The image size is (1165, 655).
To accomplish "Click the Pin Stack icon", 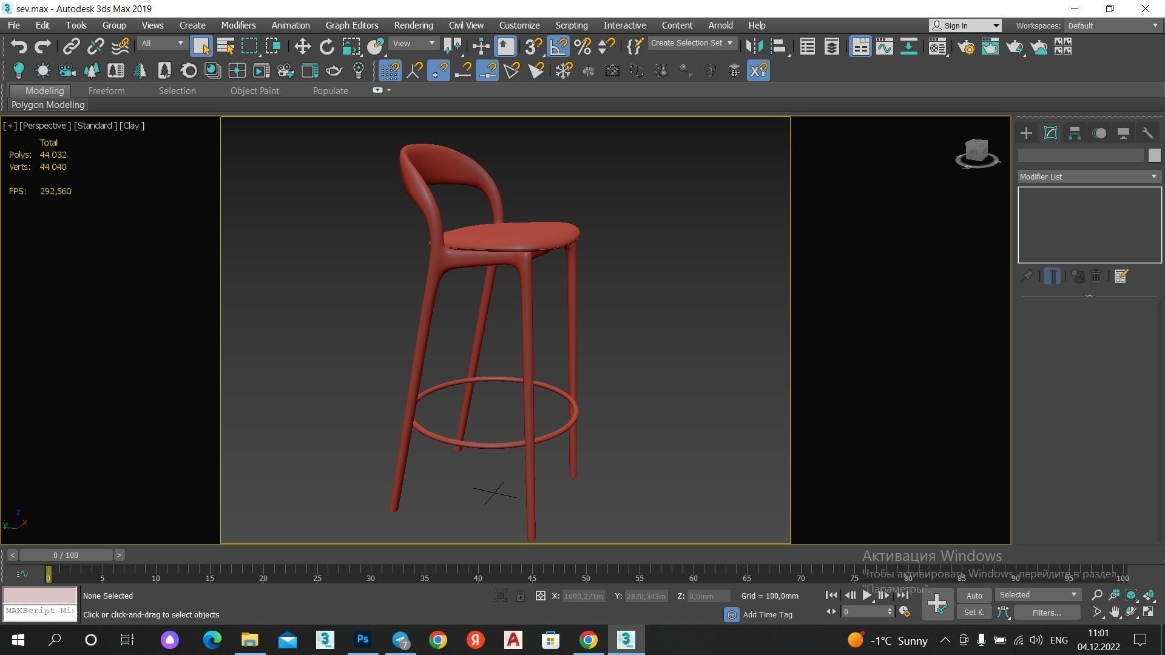I will coord(1027,277).
